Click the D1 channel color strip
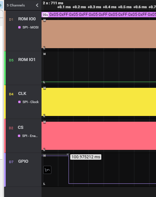 click(5, 31)
